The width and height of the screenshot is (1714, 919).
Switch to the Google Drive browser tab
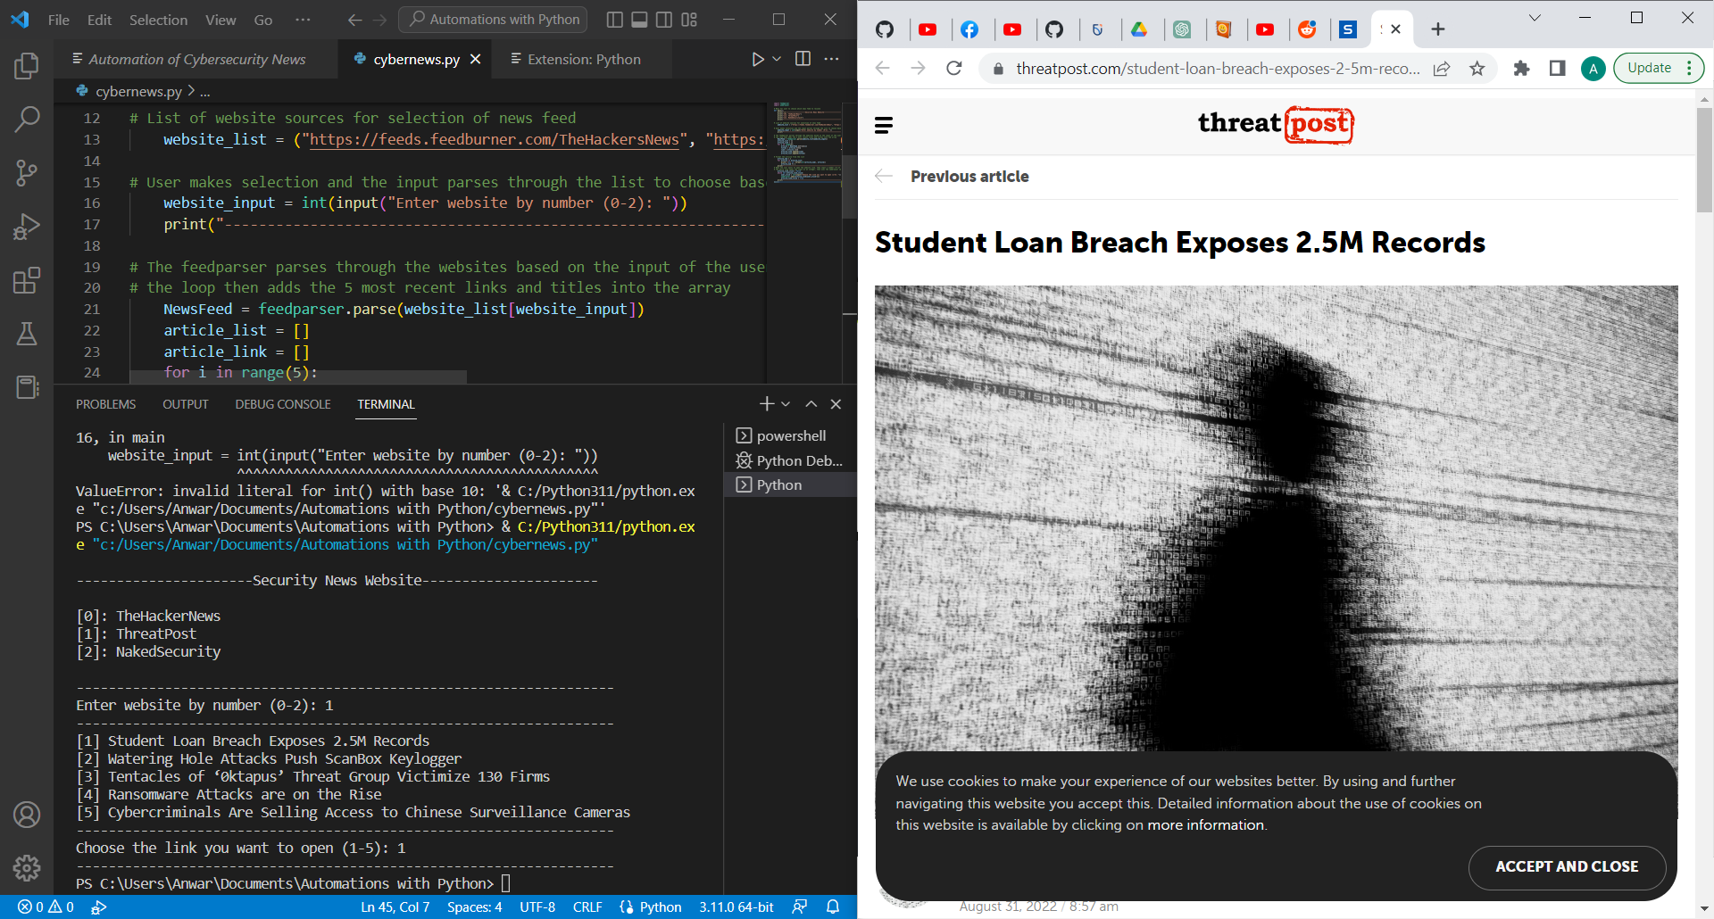[x=1139, y=29]
